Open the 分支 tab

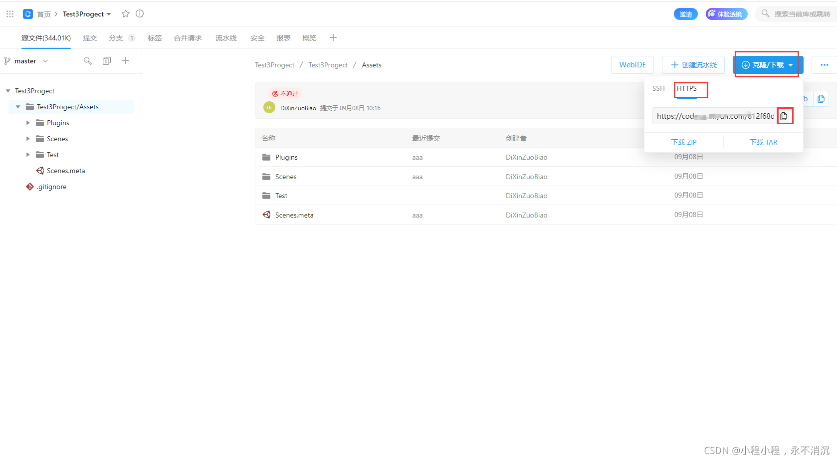point(116,38)
